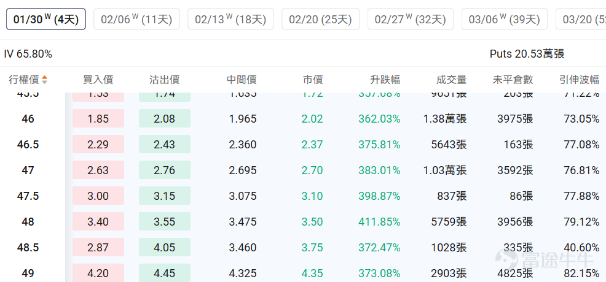Click market price 4.35

(x=312, y=273)
